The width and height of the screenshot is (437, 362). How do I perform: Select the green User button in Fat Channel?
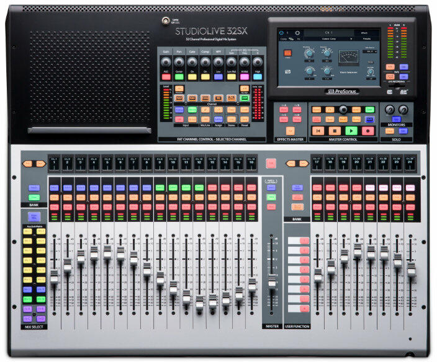click(x=245, y=98)
